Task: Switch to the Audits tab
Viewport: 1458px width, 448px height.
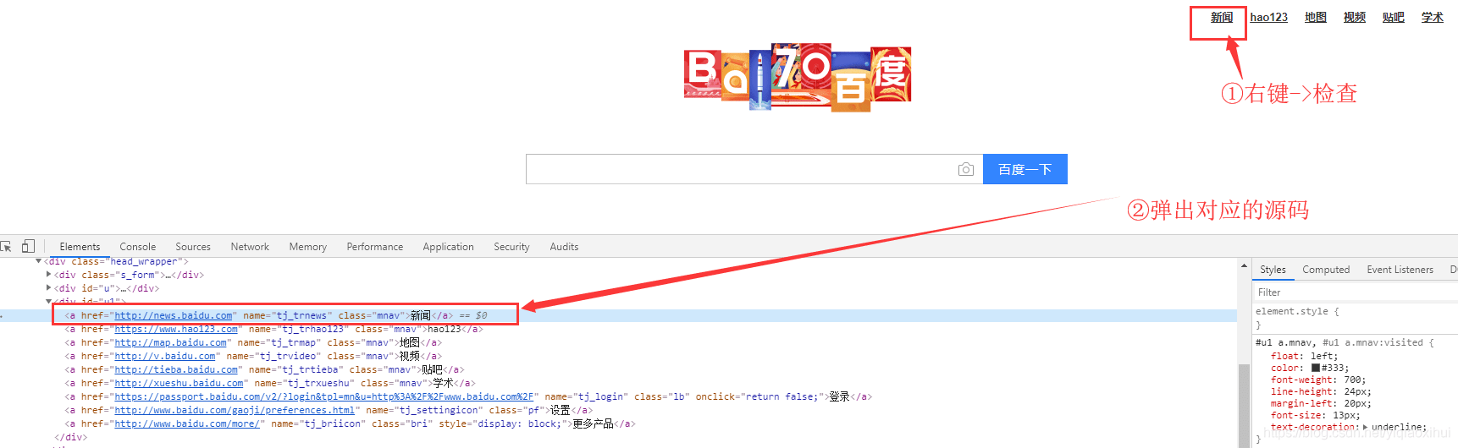Action: pyautogui.click(x=564, y=247)
